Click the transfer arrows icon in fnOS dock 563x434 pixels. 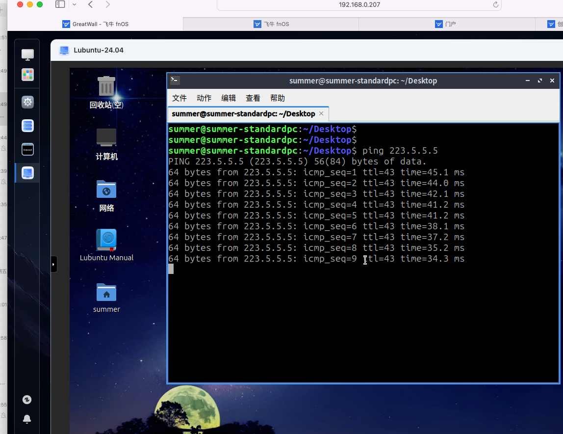coord(27,400)
